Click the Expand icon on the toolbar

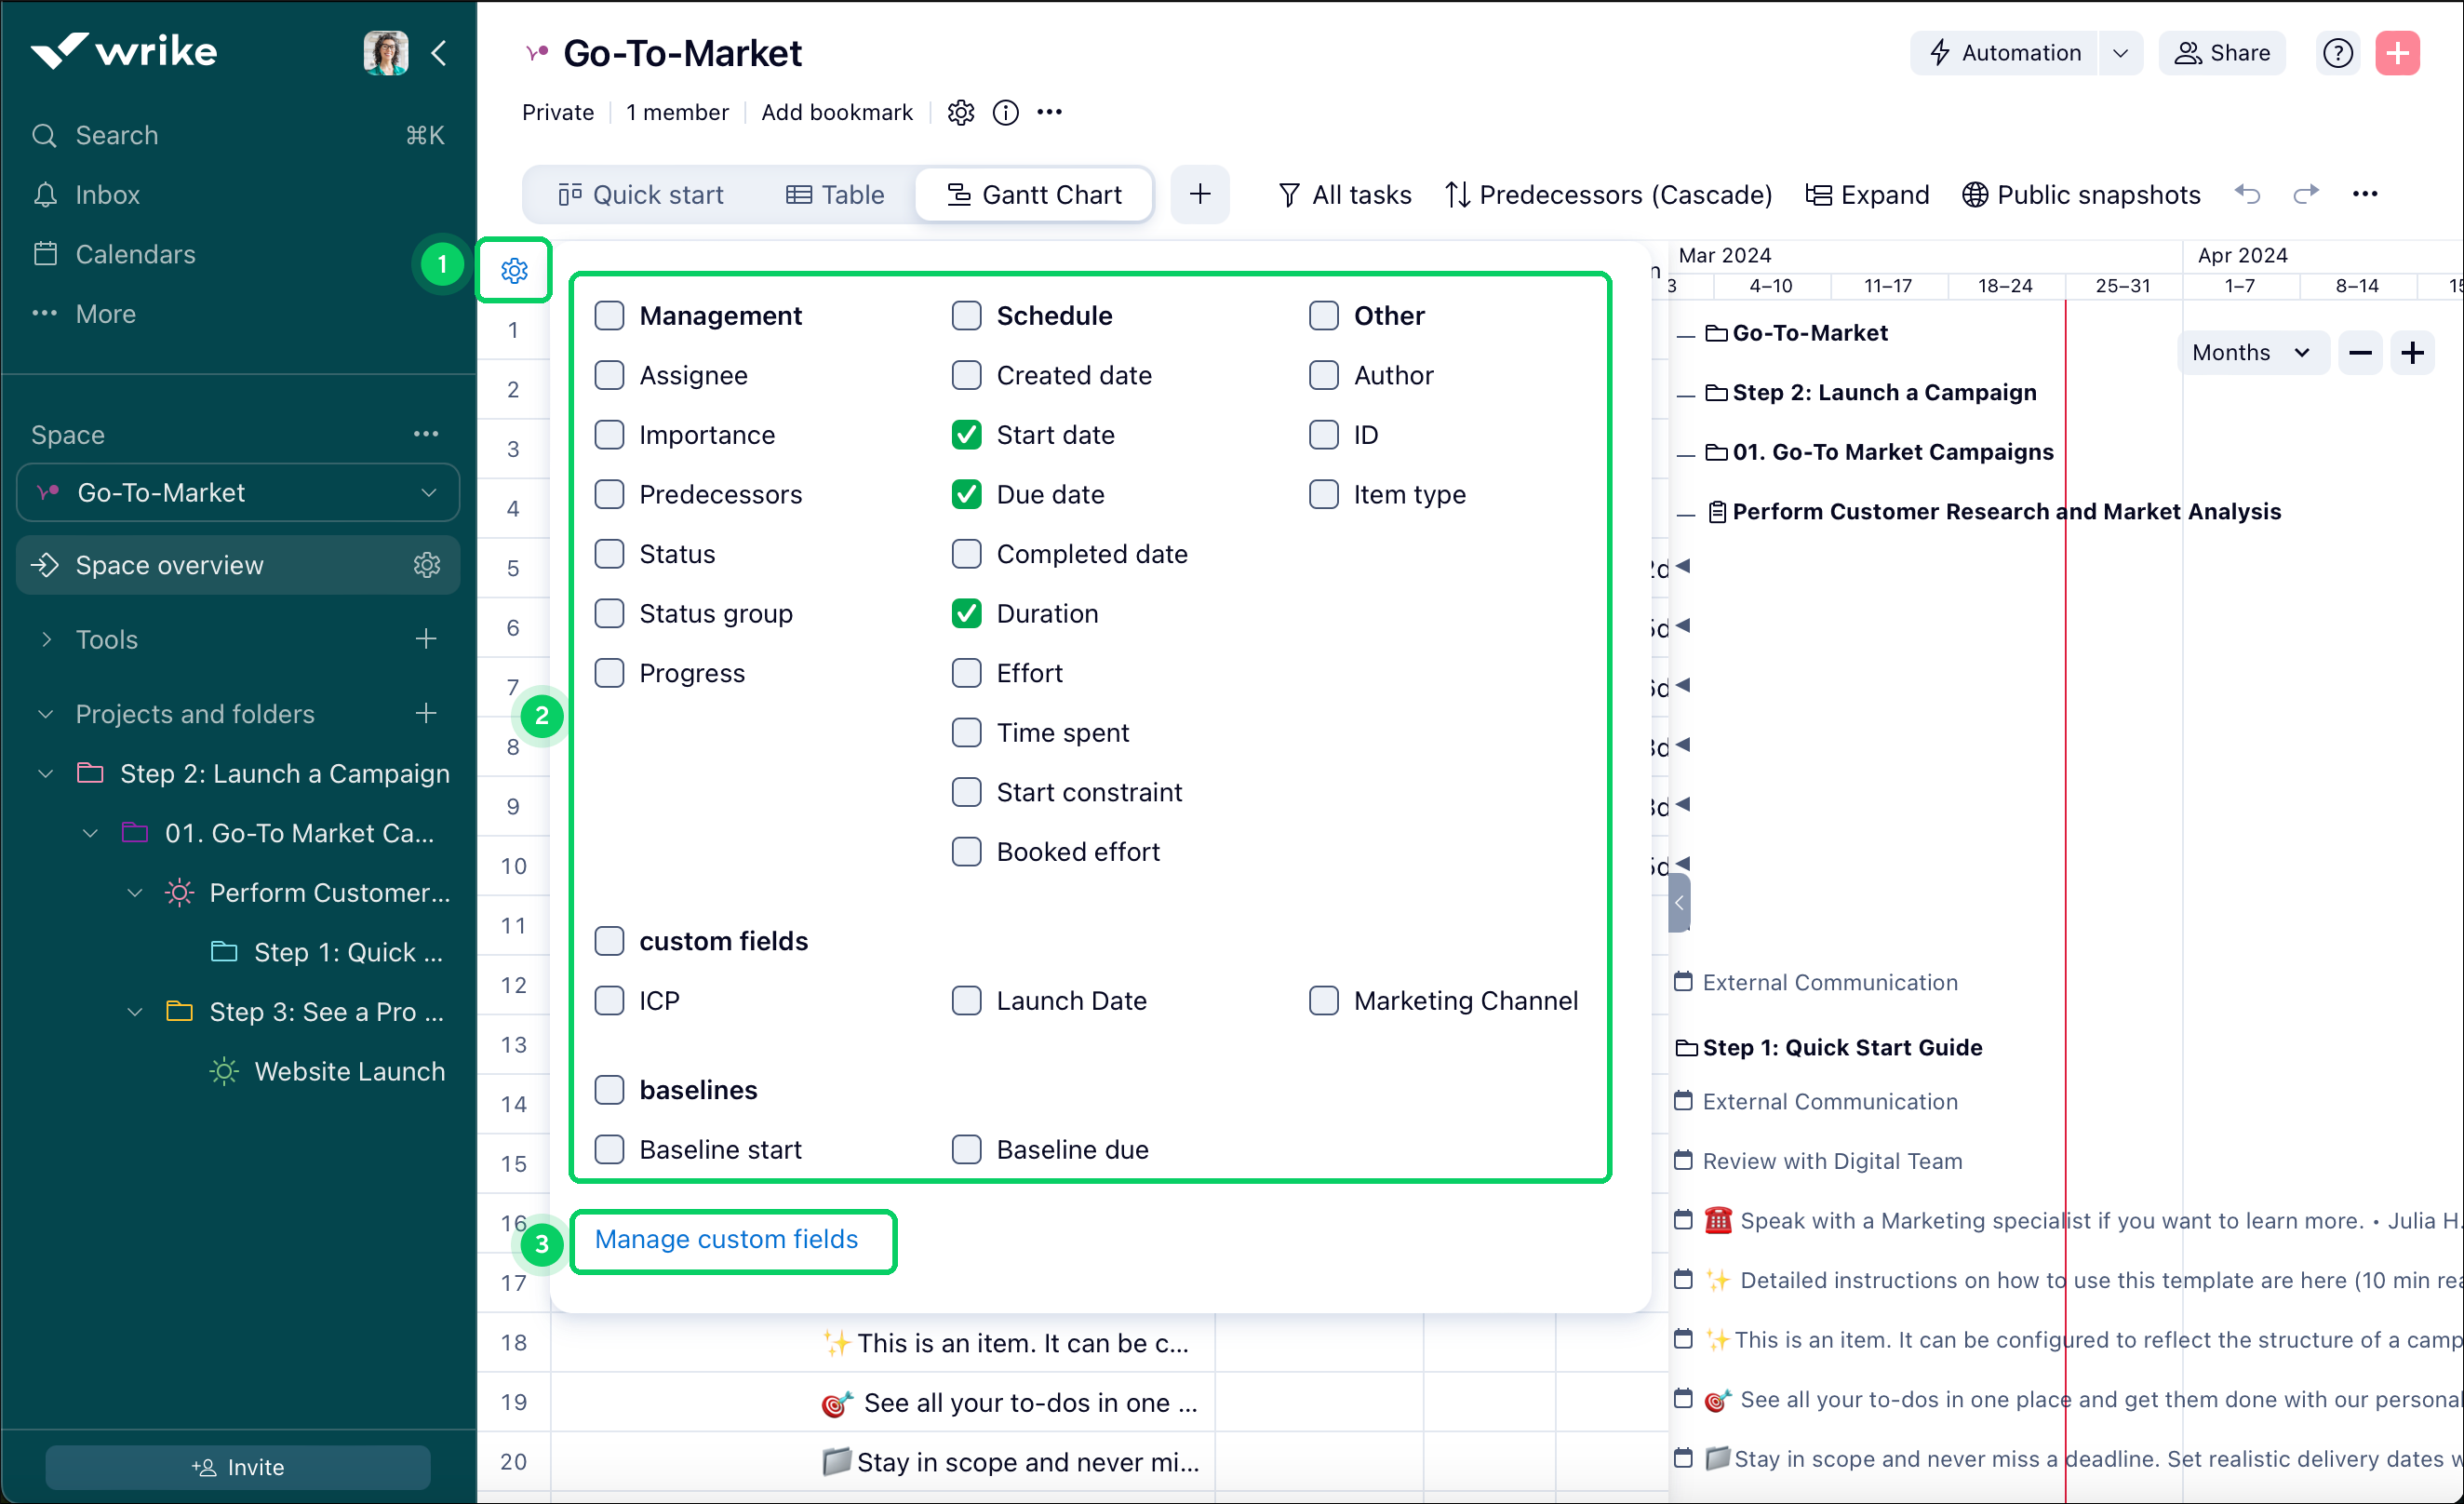pos(1866,194)
